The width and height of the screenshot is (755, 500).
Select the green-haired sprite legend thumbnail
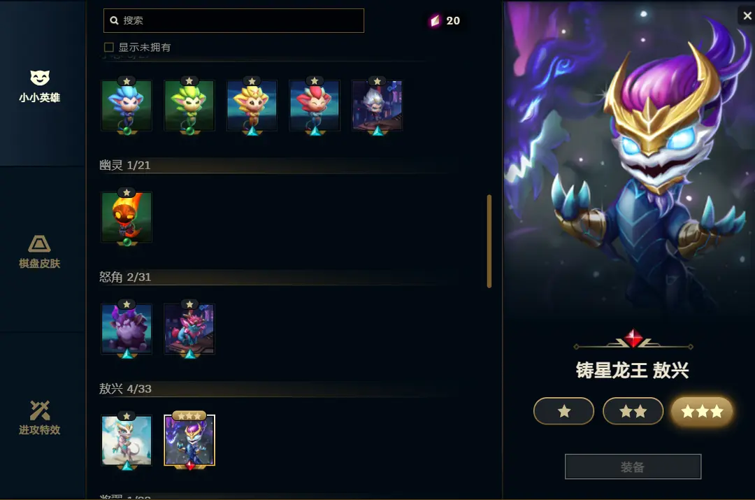[189, 106]
